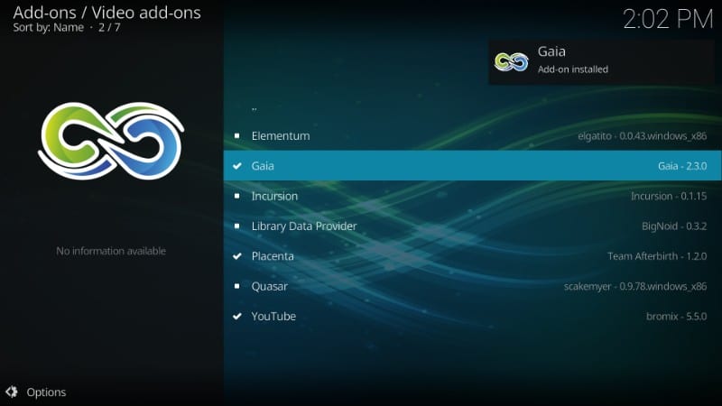This screenshot has height=406, width=722.
Task: Click version text 'elgatito - 0.0.43.windows_x86'
Action: pyautogui.click(x=642, y=136)
